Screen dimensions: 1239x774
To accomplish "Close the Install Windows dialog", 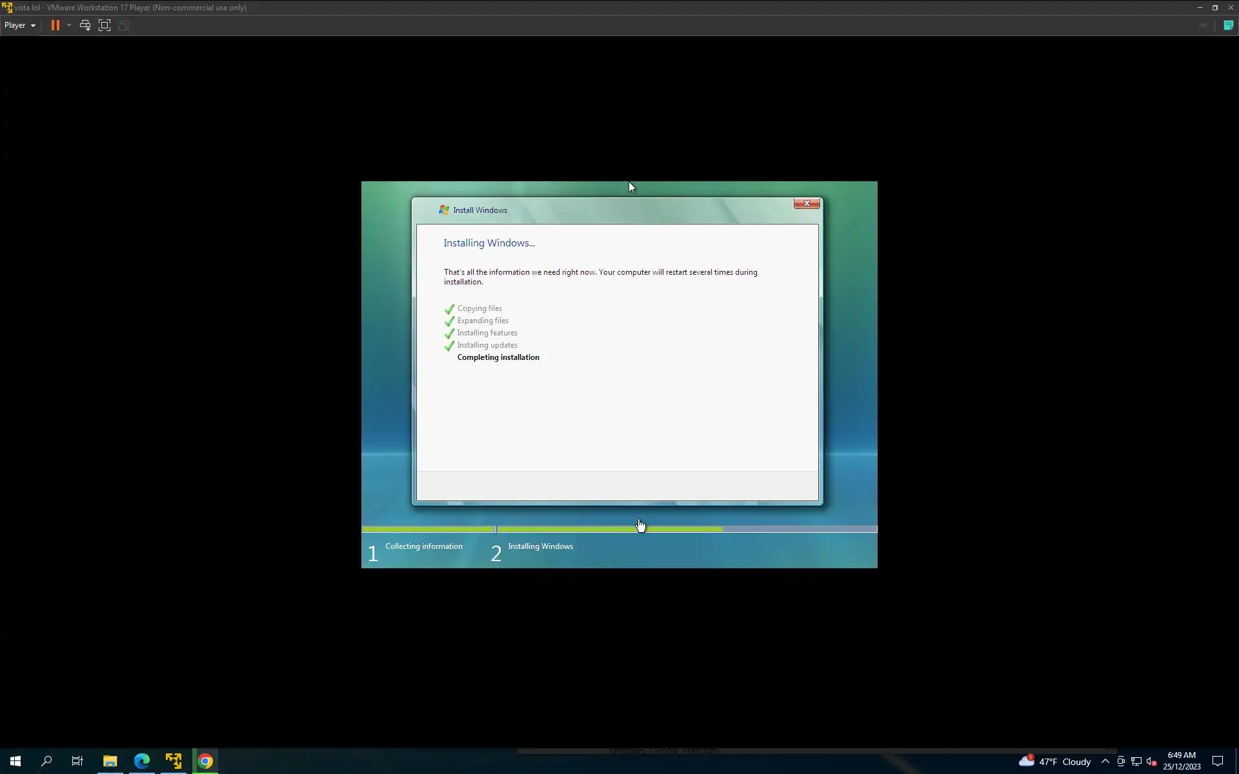I will [x=806, y=203].
